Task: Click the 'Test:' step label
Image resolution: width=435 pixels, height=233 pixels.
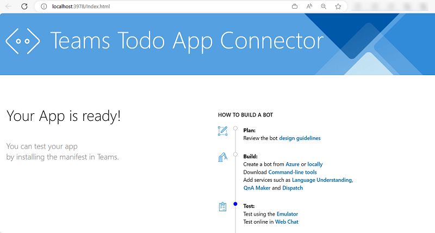Action: pyautogui.click(x=249, y=206)
